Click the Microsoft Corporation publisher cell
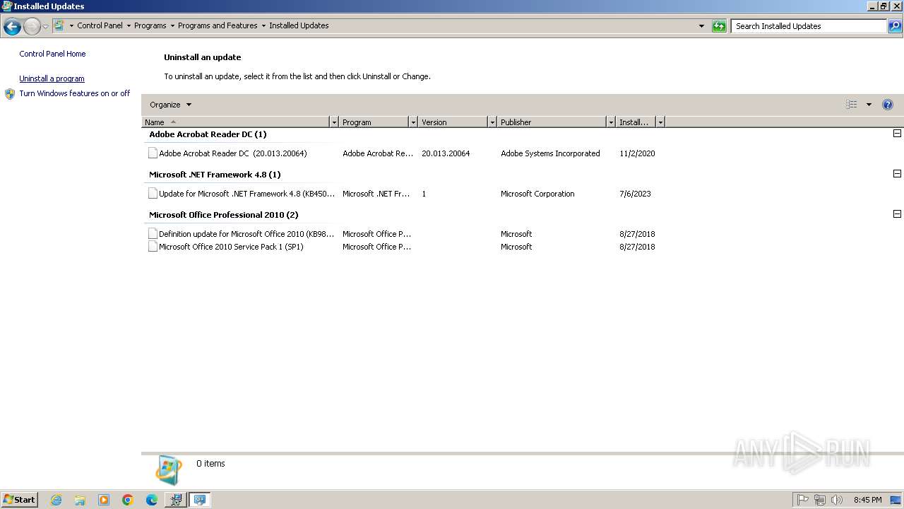 point(537,194)
